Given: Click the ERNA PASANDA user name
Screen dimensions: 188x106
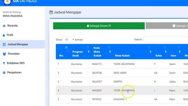Looking at the screenshot, I should [x=13, y=16].
